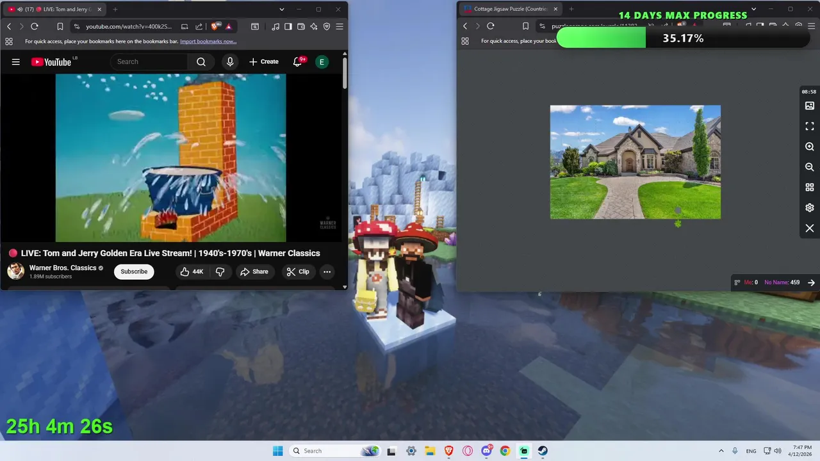Share the live stream video
Screen dimensions: 820x461
point(254,271)
